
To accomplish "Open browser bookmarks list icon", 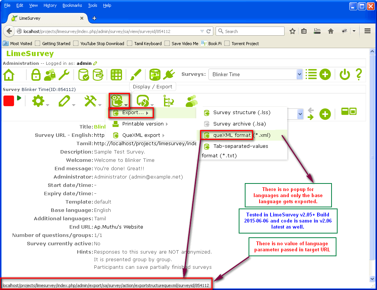I will tap(304, 31).
